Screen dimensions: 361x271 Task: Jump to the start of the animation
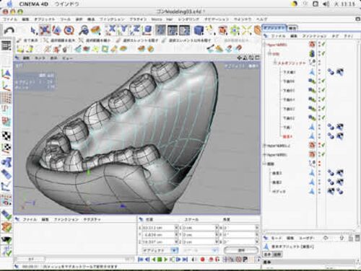point(141,259)
